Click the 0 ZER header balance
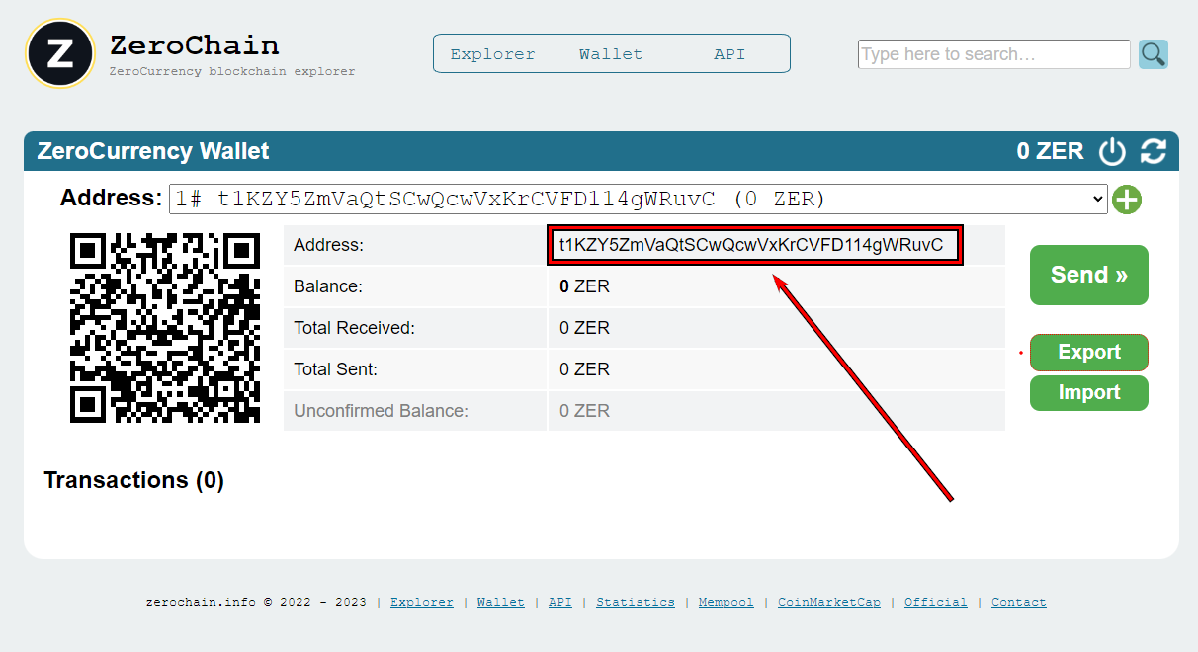This screenshot has width=1198, height=652. [x=1051, y=151]
